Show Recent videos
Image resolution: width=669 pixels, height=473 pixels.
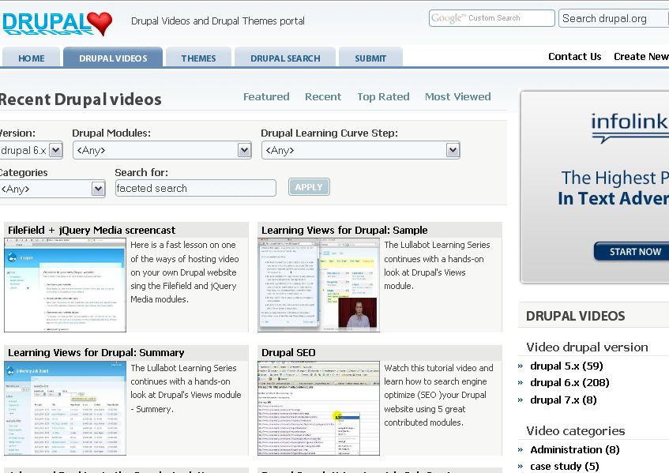pos(323,97)
